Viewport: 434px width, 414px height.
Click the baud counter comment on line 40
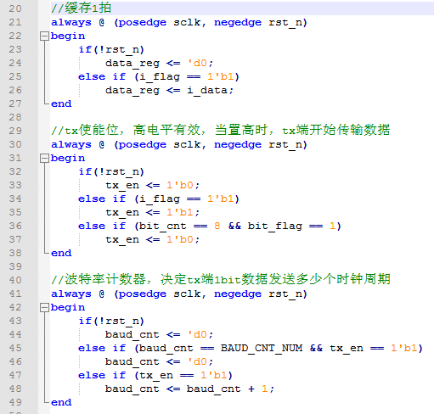point(221,279)
